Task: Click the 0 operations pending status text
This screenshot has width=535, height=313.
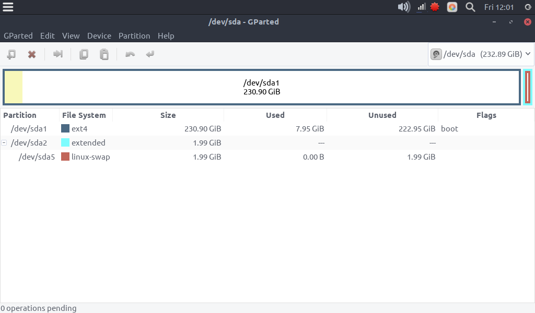Action: coord(39,308)
